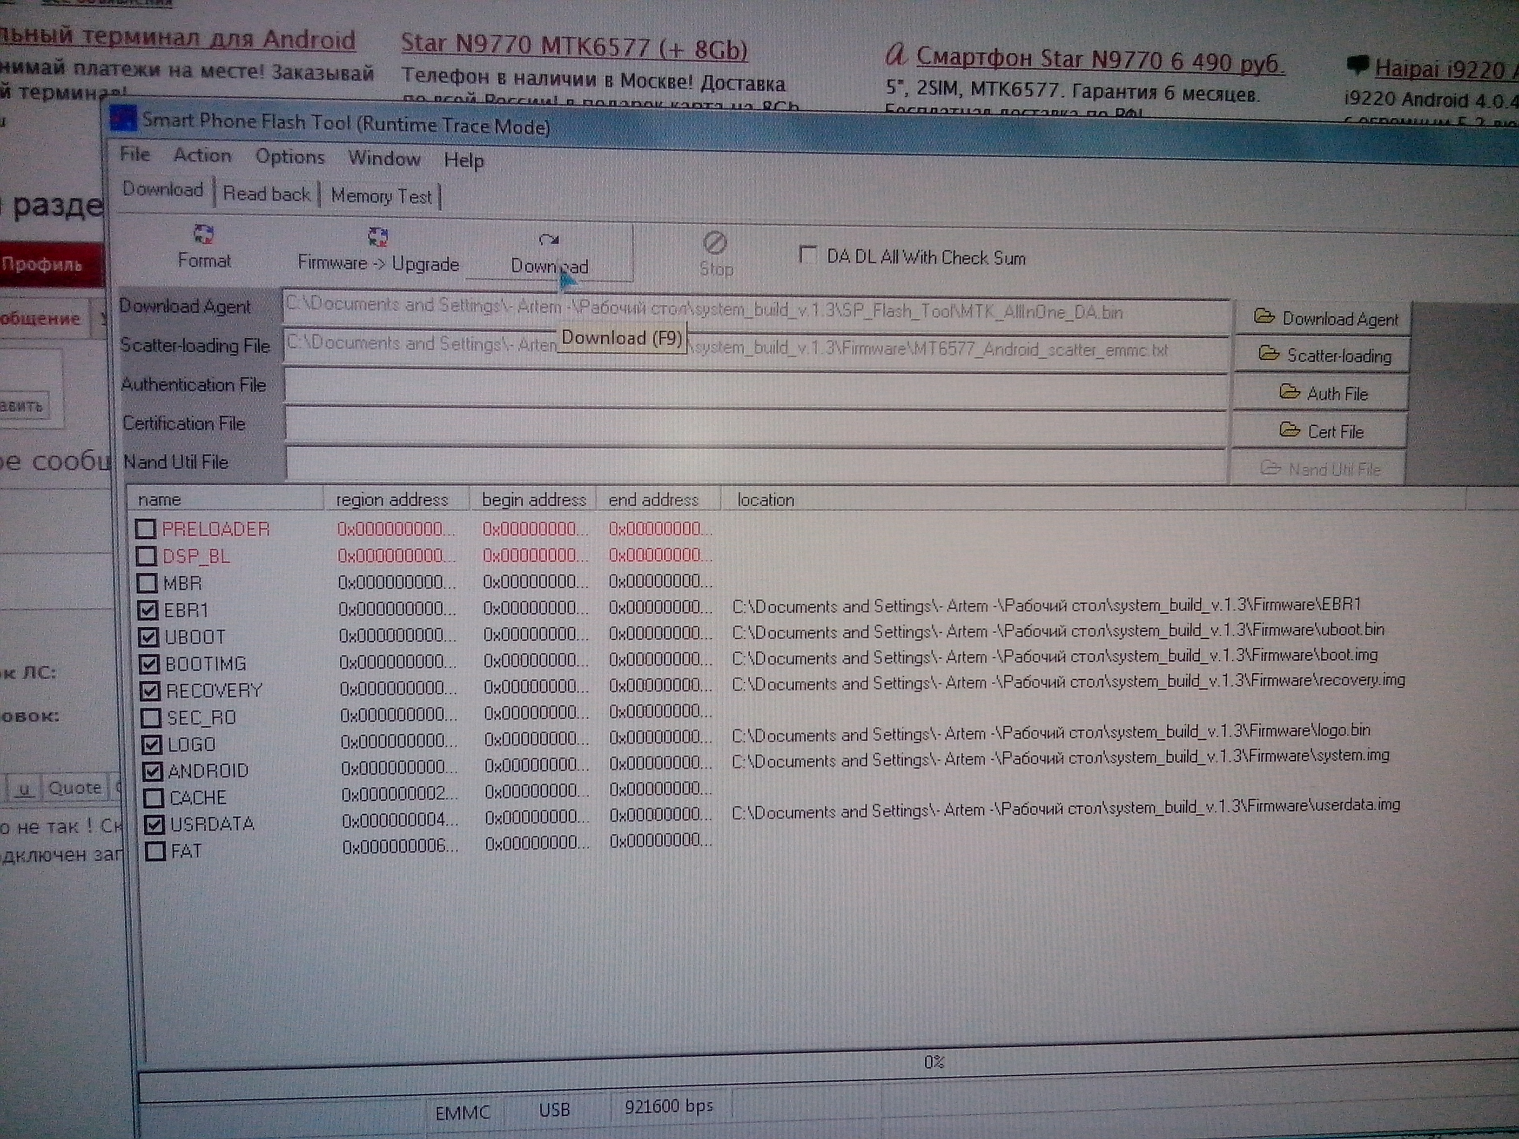The width and height of the screenshot is (1519, 1139).
Task: Select the boot.img location text
Action: coord(1055,657)
